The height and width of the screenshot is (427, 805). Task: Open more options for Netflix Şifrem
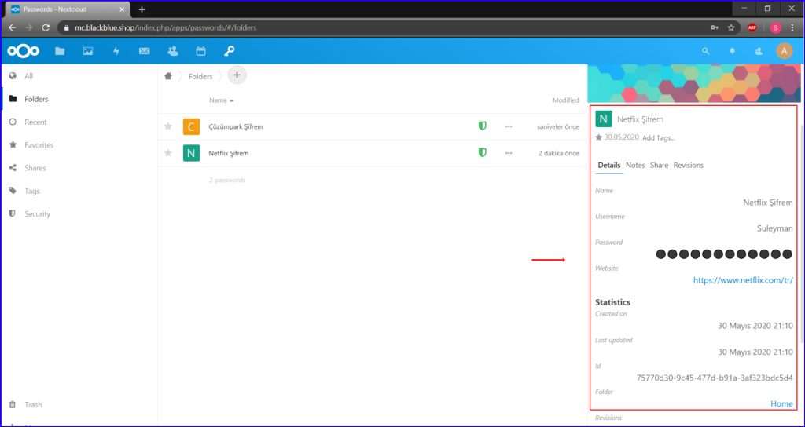coord(509,153)
